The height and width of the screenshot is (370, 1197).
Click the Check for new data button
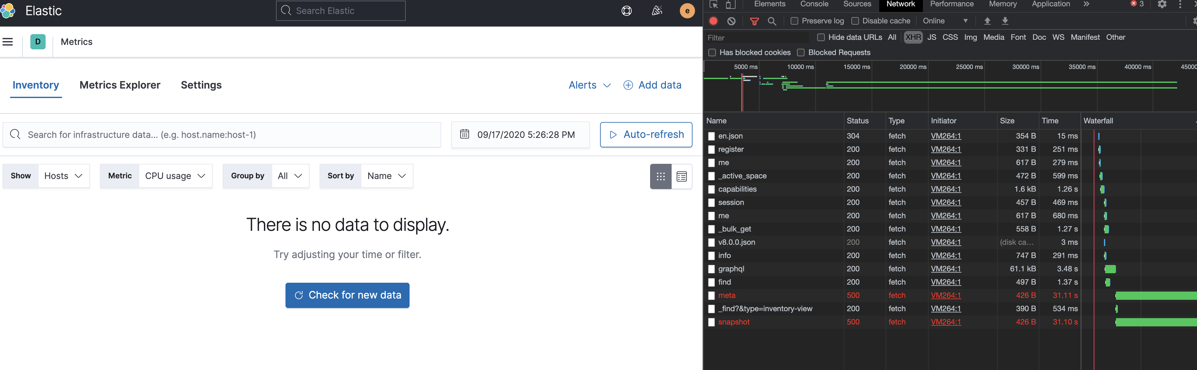click(347, 295)
